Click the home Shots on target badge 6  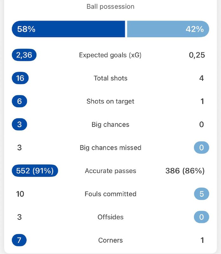[19, 101]
